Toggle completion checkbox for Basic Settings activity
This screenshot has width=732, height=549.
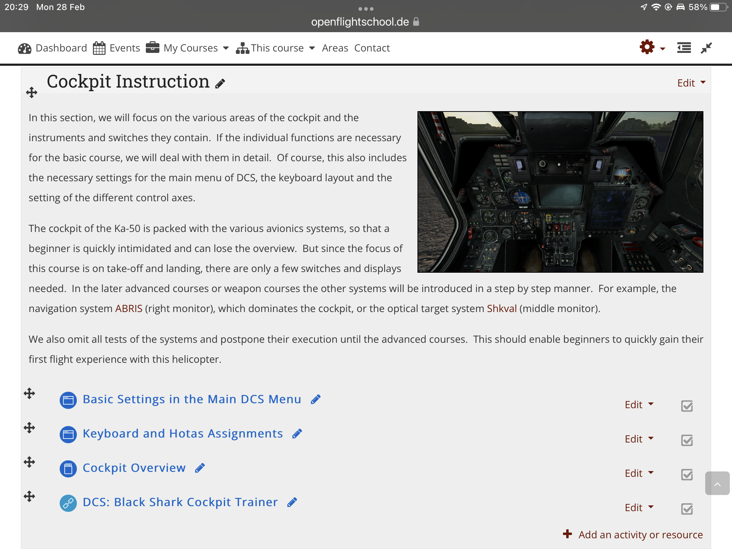coord(687,406)
